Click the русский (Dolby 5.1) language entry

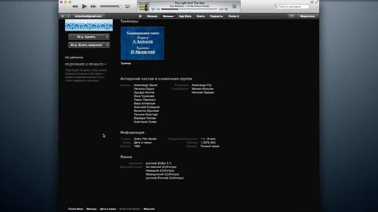click(x=158, y=163)
